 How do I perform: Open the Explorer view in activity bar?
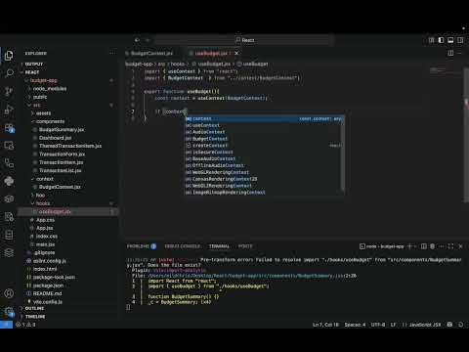[x=9, y=56]
